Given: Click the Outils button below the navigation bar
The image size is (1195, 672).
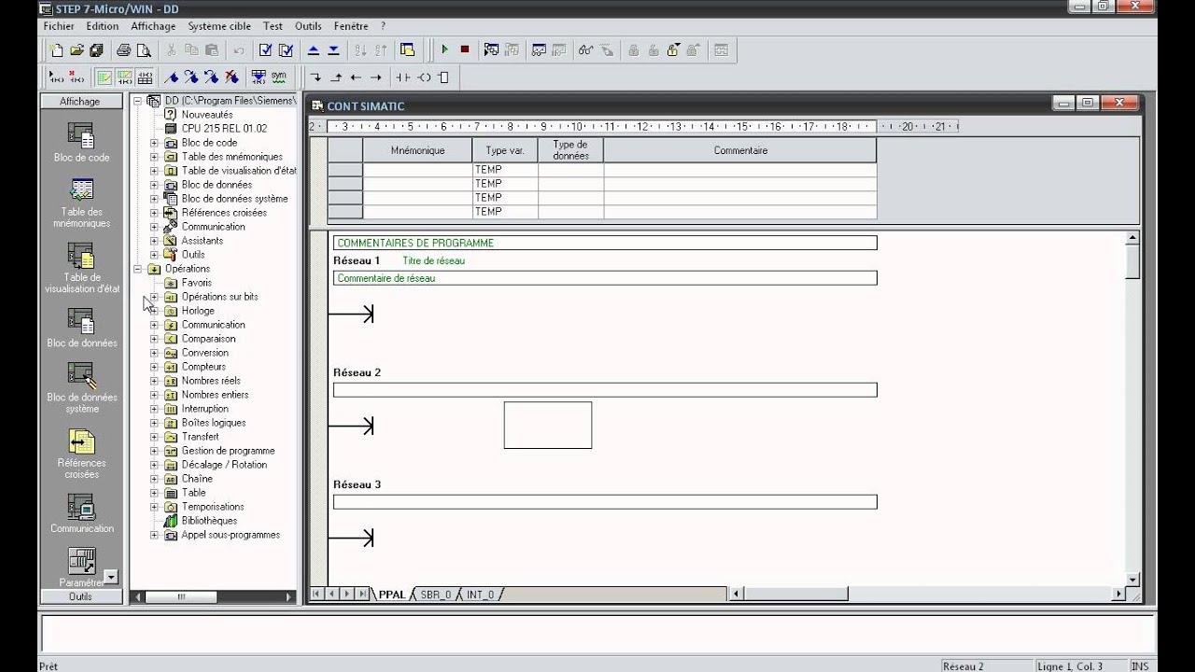Looking at the screenshot, I should (x=80, y=596).
